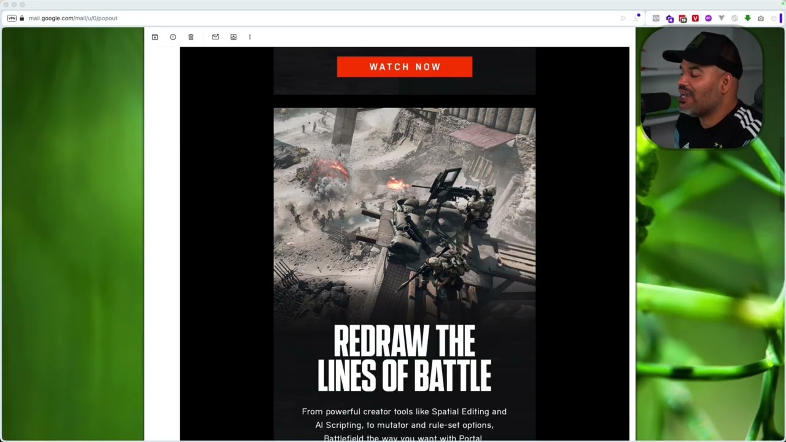
Task: Click the camera screenshot extension icon
Action: click(x=761, y=18)
